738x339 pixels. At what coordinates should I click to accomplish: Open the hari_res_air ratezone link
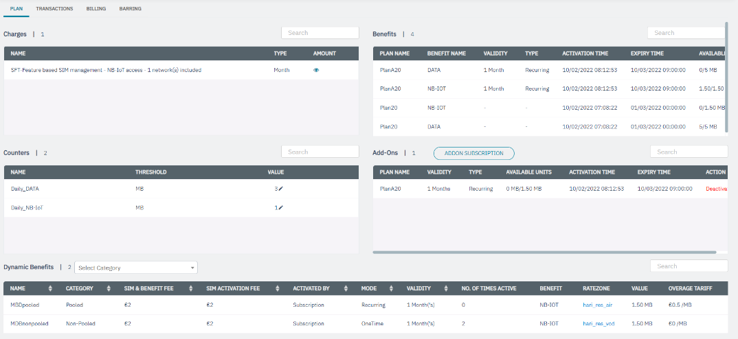pos(596,305)
